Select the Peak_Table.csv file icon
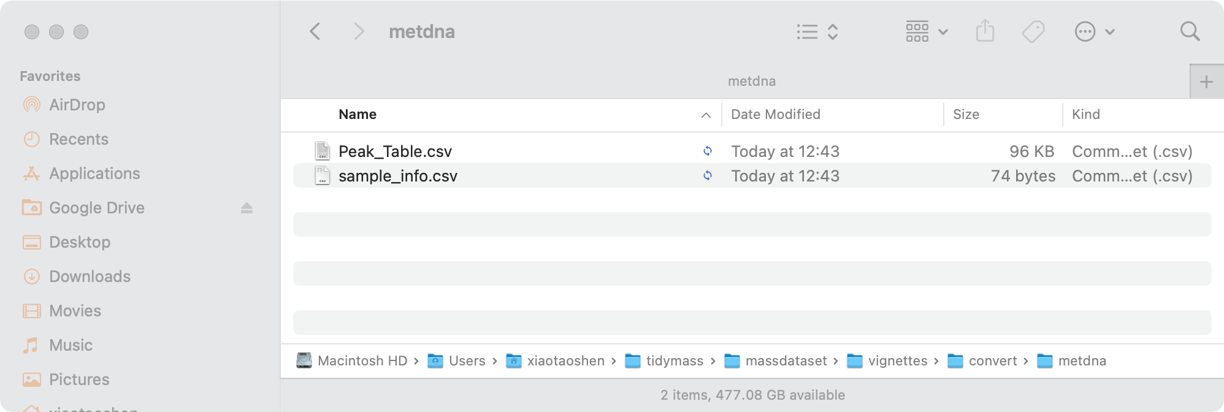 pos(323,151)
